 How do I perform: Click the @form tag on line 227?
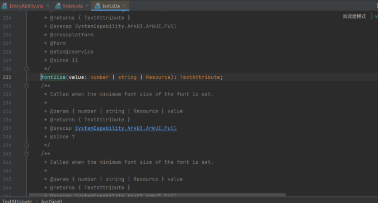pos(58,43)
